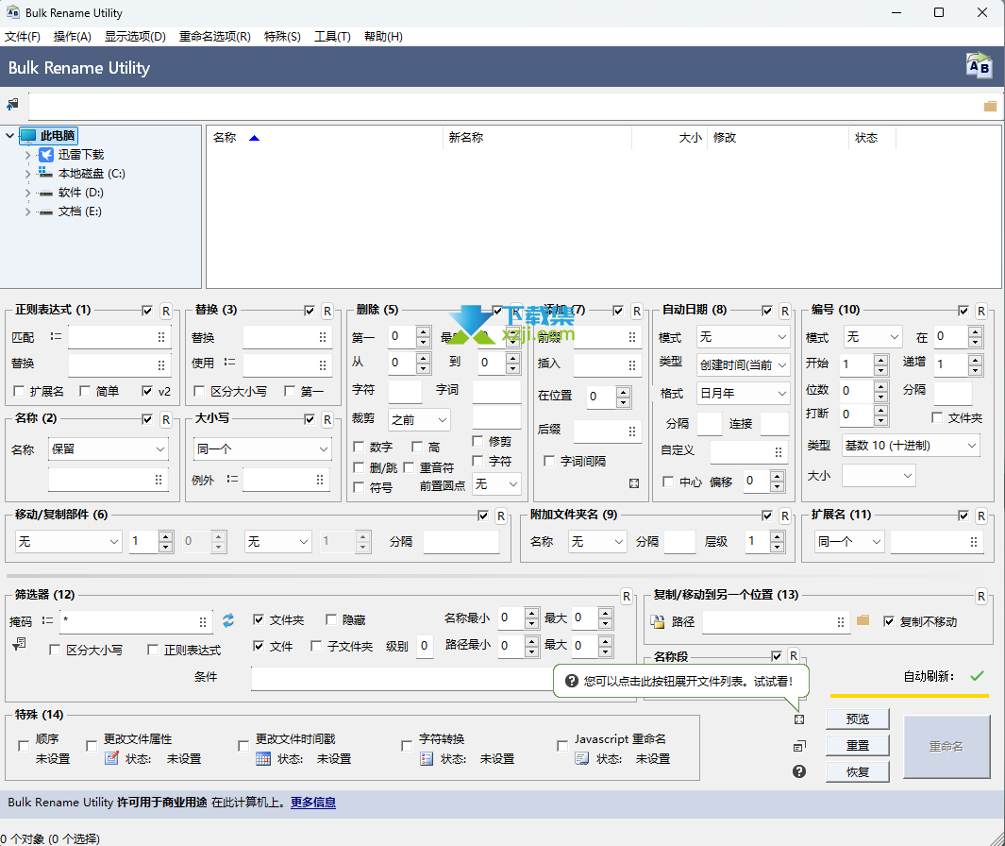Open the 工具(T) menu
The height and width of the screenshot is (846, 1005).
coord(332,37)
